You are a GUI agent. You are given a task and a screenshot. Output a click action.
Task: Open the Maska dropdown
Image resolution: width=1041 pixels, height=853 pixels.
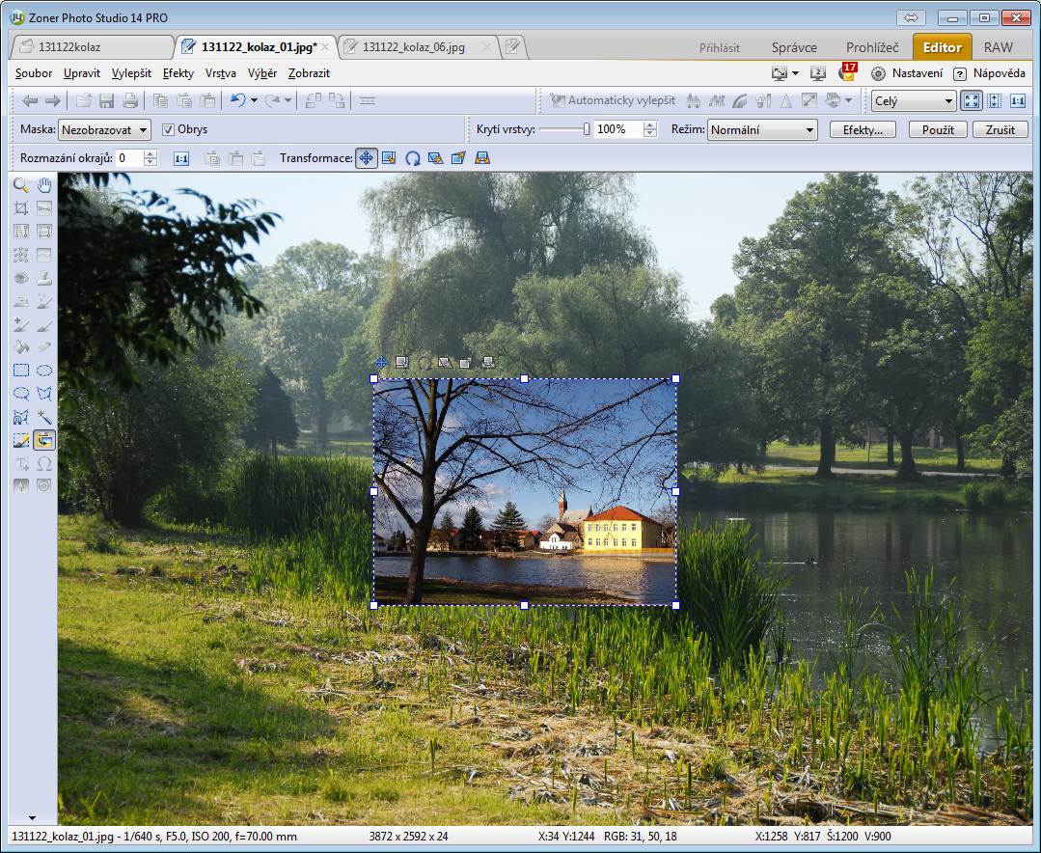(x=104, y=129)
